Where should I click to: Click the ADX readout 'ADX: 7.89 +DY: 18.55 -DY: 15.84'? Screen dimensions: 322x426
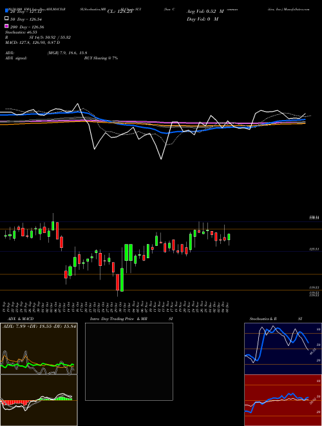(x=39, y=326)
